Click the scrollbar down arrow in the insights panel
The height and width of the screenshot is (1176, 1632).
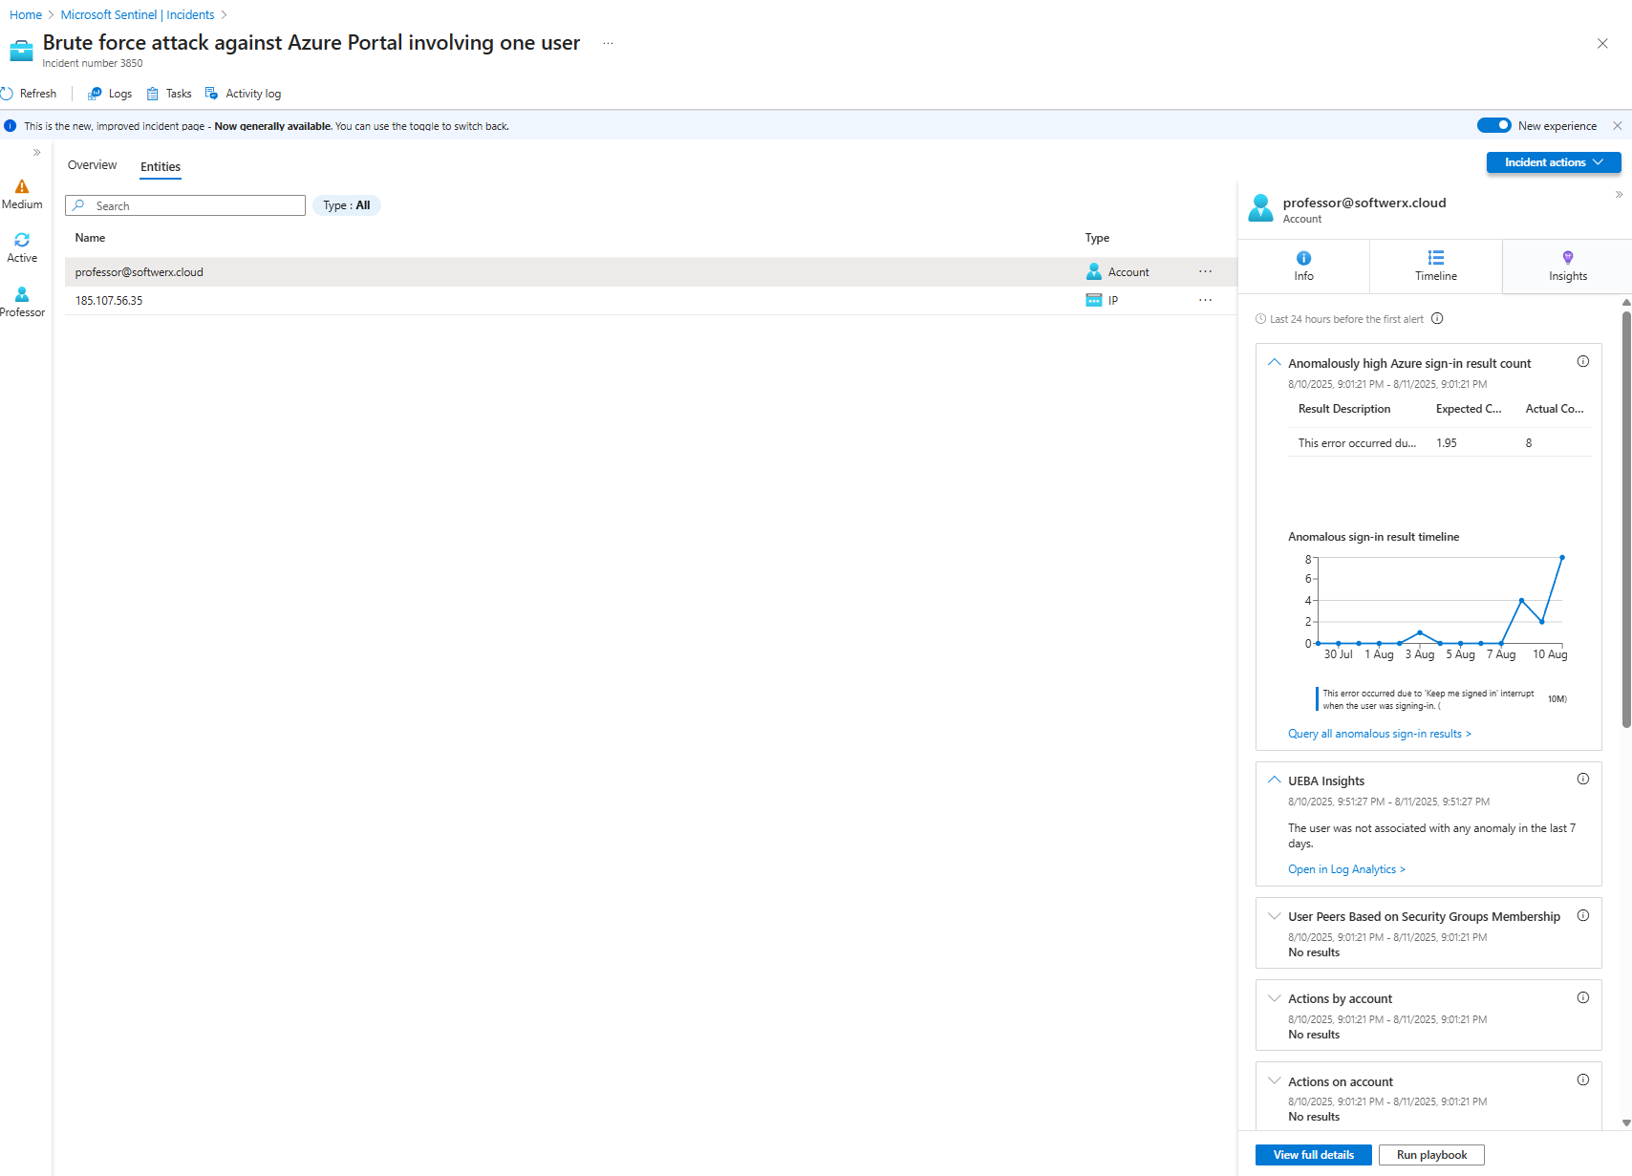pos(1626,1123)
